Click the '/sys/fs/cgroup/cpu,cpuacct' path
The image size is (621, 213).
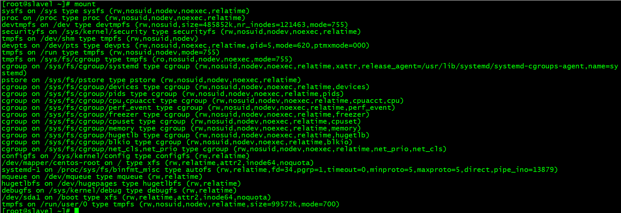point(100,101)
